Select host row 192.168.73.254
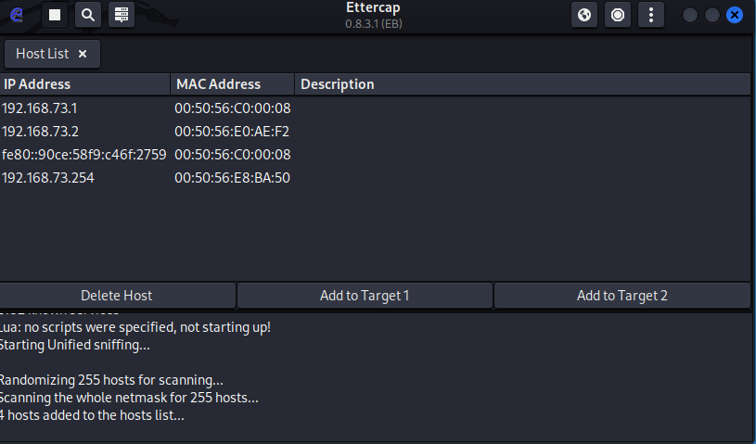 (375, 178)
